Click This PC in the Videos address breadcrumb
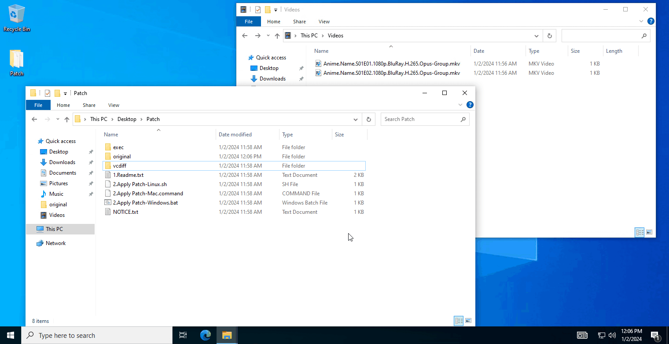The image size is (669, 344). tap(309, 36)
